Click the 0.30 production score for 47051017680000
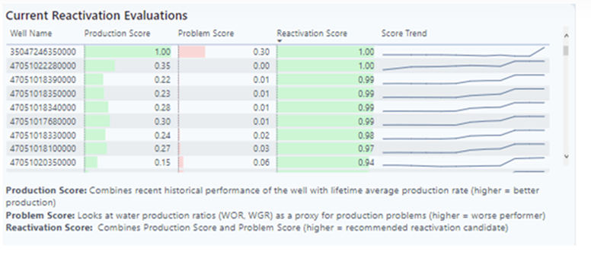Viewport: 591px width, 274px height. (162, 121)
